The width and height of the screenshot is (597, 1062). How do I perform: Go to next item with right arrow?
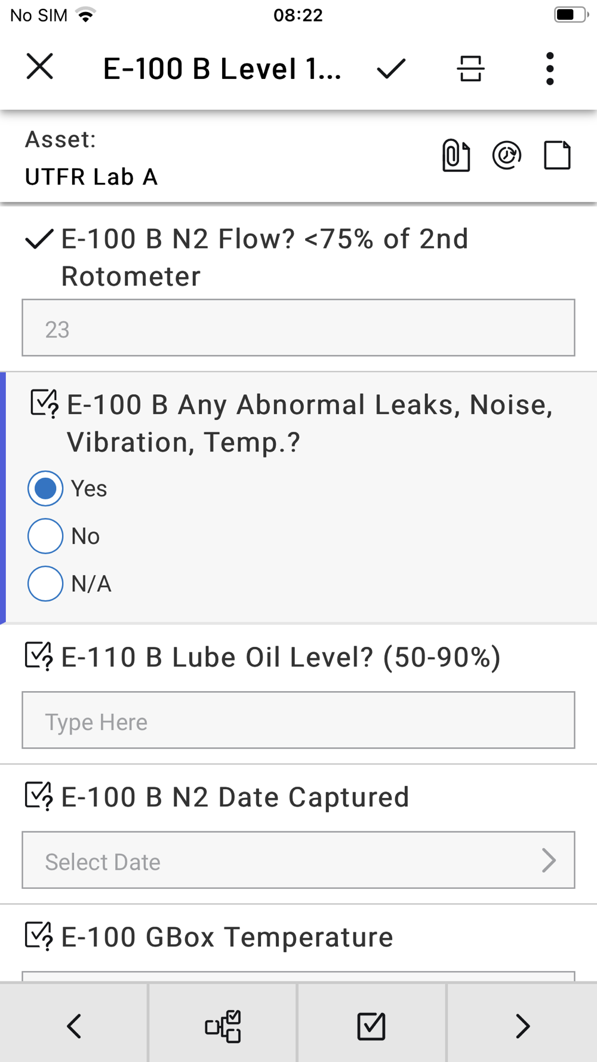(x=522, y=1026)
